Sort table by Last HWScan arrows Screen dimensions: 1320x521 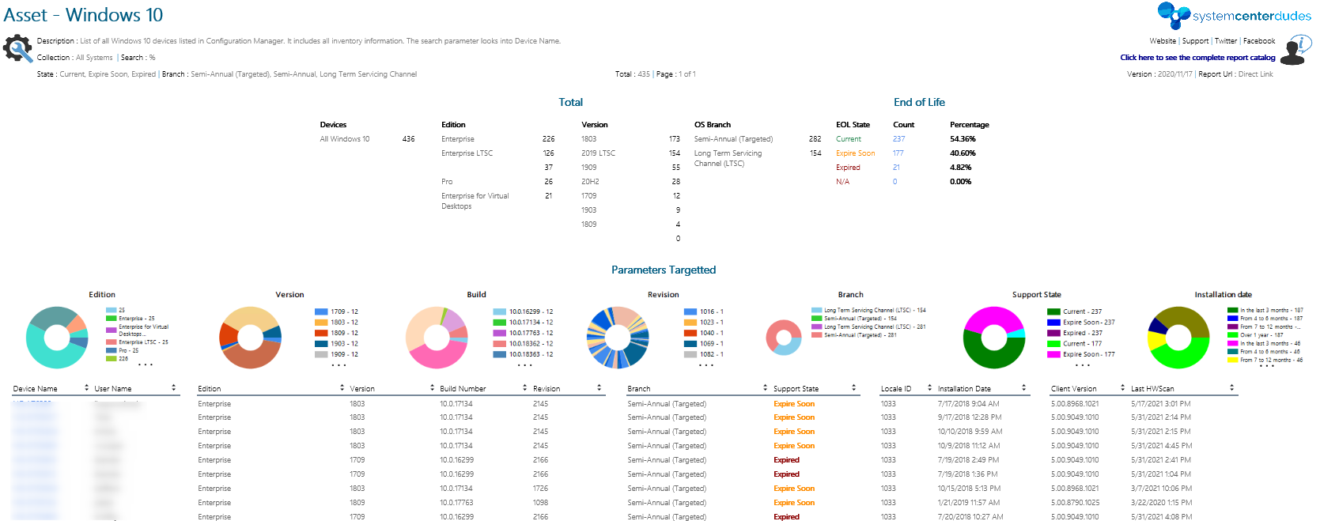pos(1231,388)
